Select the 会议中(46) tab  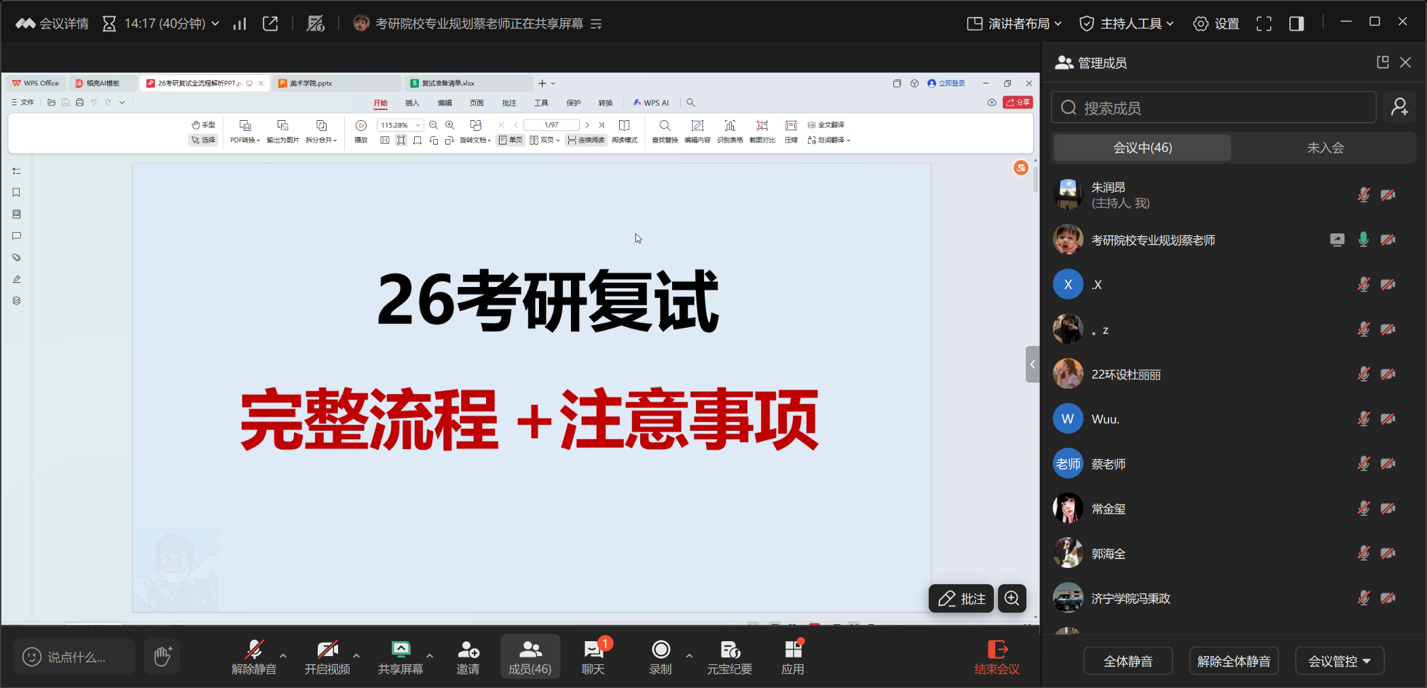(x=1142, y=148)
